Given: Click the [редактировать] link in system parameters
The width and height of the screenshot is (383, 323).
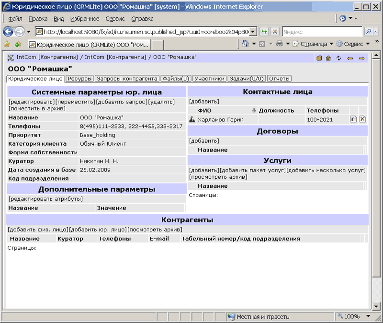Looking at the screenshot, I should [32, 102].
